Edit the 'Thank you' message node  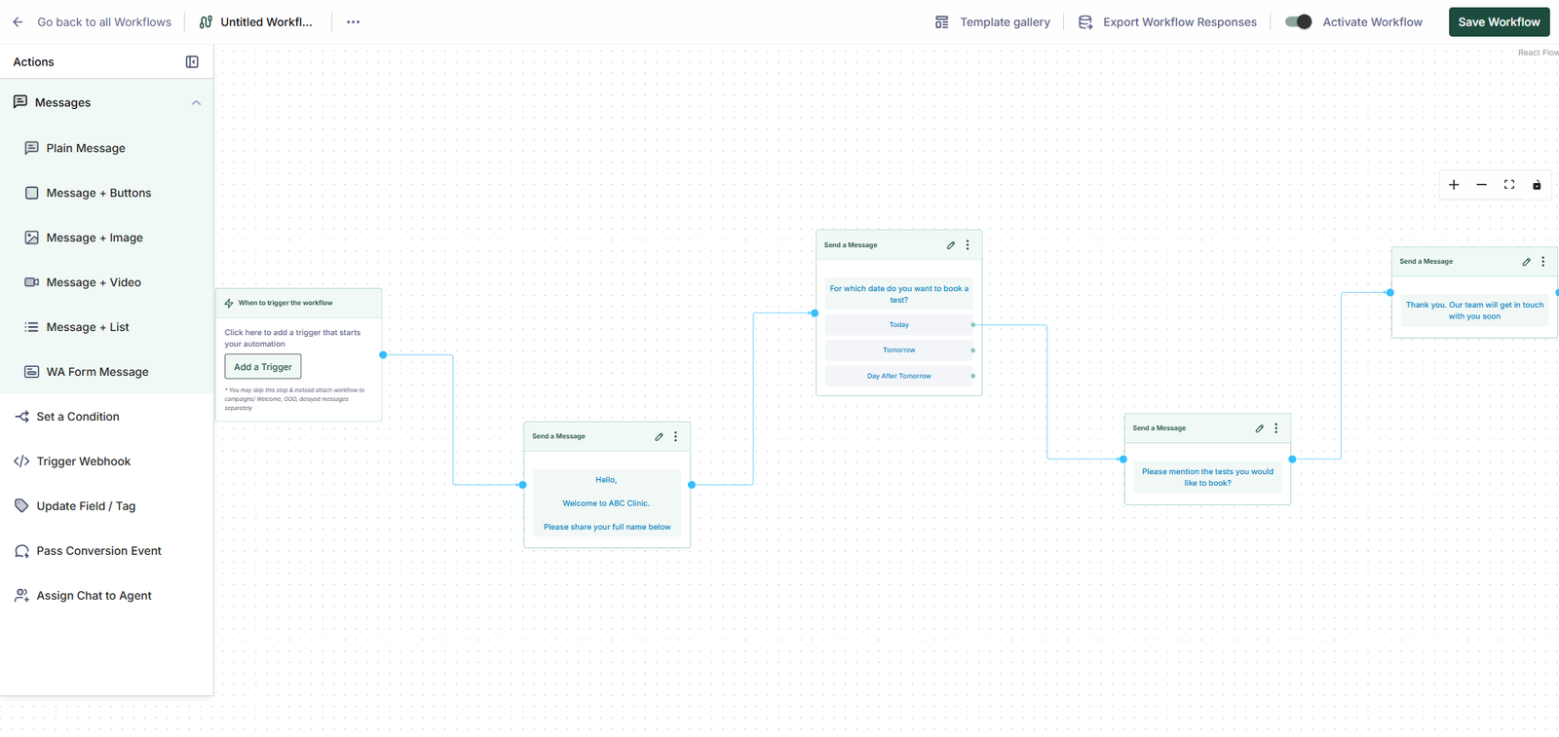coord(1526,262)
